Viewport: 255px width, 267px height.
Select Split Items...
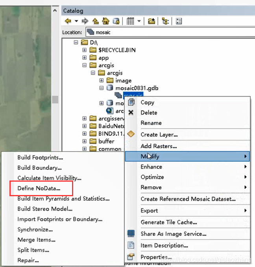(63, 250)
